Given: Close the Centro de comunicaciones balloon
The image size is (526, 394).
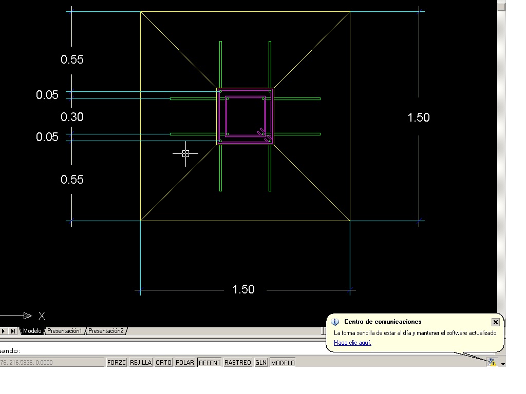Looking at the screenshot, I should [x=495, y=322].
